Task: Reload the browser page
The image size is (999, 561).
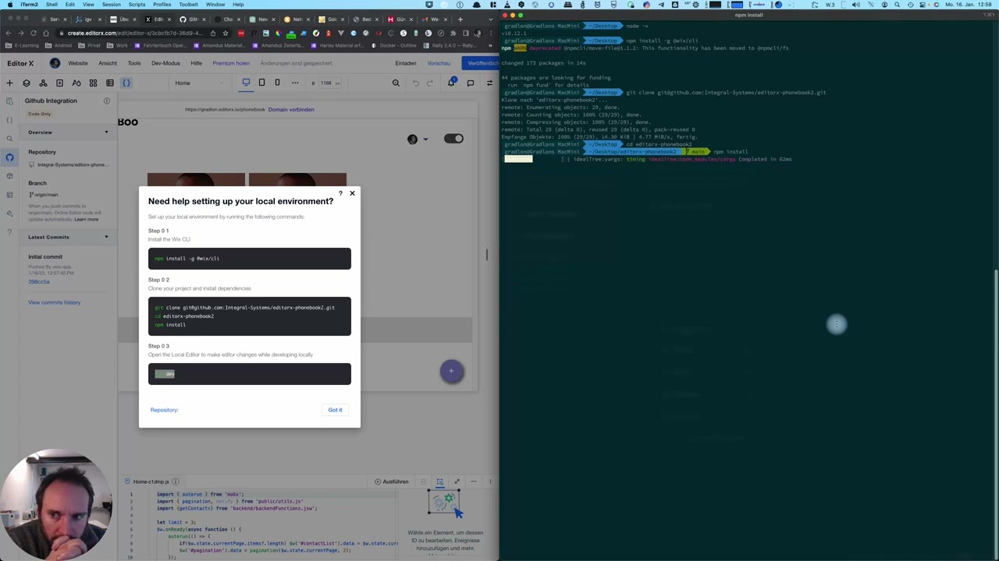Action: [34, 33]
